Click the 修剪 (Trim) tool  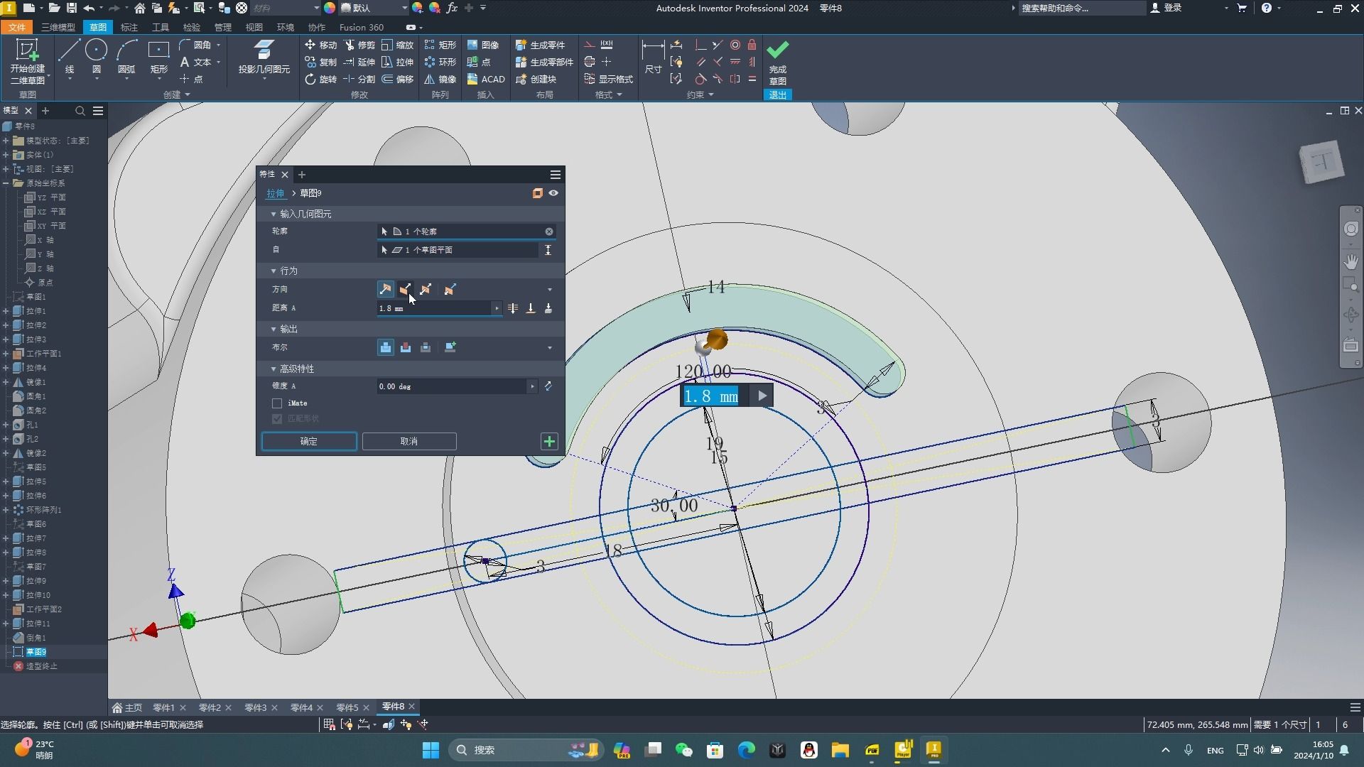tap(359, 45)
